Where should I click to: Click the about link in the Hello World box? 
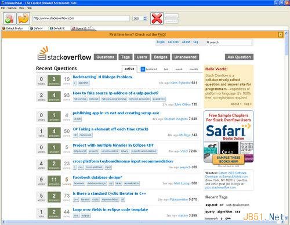(236, 104)
